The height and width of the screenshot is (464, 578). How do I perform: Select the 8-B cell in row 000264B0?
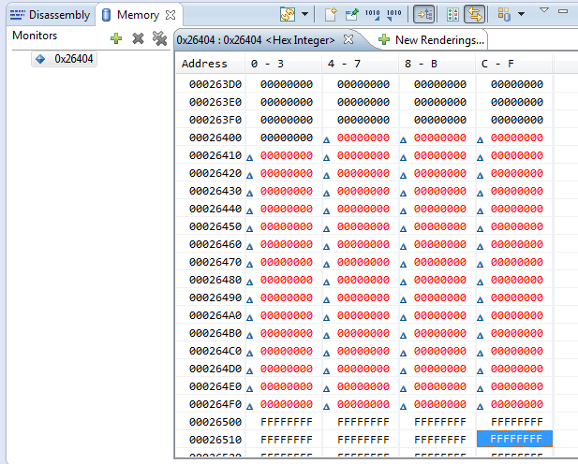click(439, 333)
